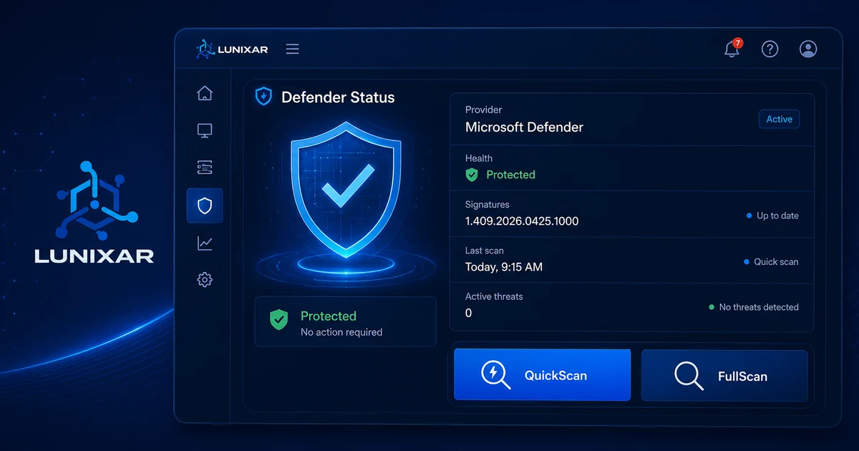Viewport: 859px width, 451px height.
Task: Open the user account profile icon
Action: coord(808,49)
